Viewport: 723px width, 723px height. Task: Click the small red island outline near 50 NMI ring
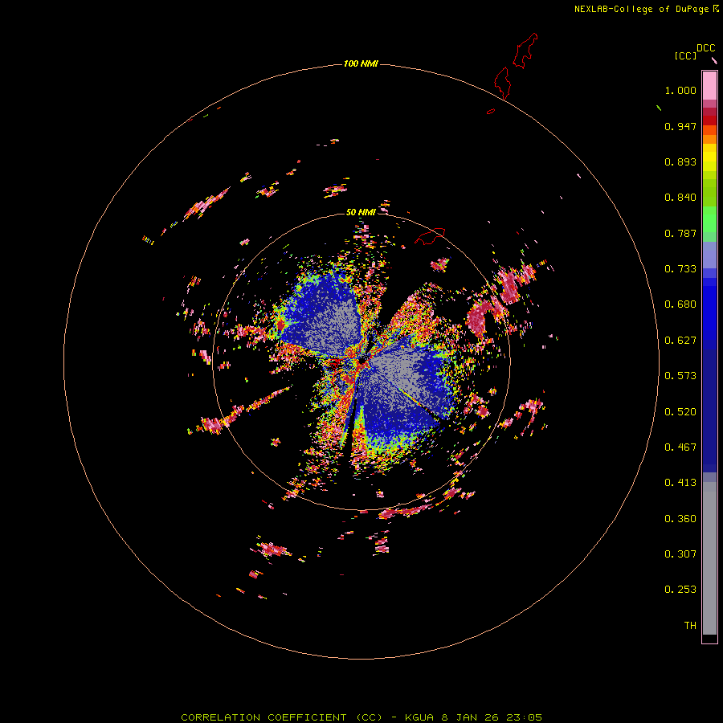coord(429,236)
